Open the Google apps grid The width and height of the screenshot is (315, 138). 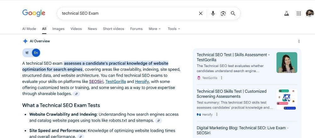(x=299, y=14)
